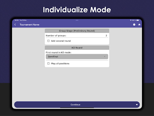Click the Tournament Name title
Screen dimensions: 154x116
coord(29,25)
